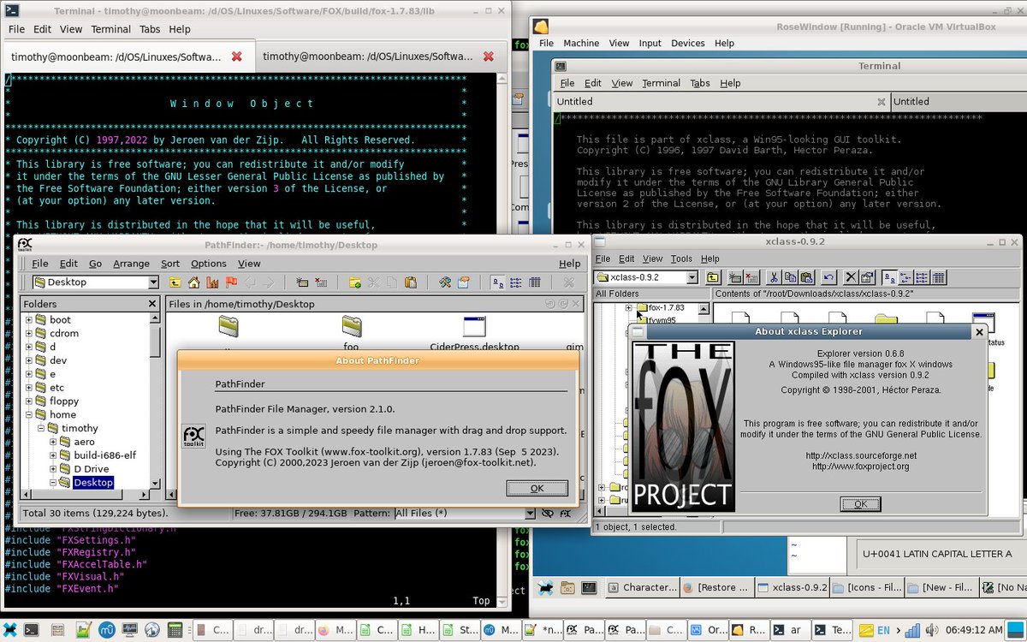This screenshot has width=1027, height=642.
Task: Toggle the fox thumbnails button in PathFinder status bar
Action: (x=566, y=513)
